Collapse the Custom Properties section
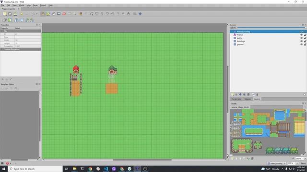 (x=2, y=49)
